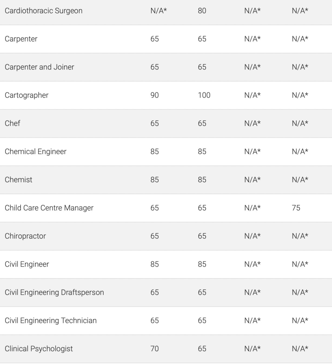The width and height of the screenshot is (332, 364).
Task: Click the Chiropractor occupation name
Action: point(25,236)
